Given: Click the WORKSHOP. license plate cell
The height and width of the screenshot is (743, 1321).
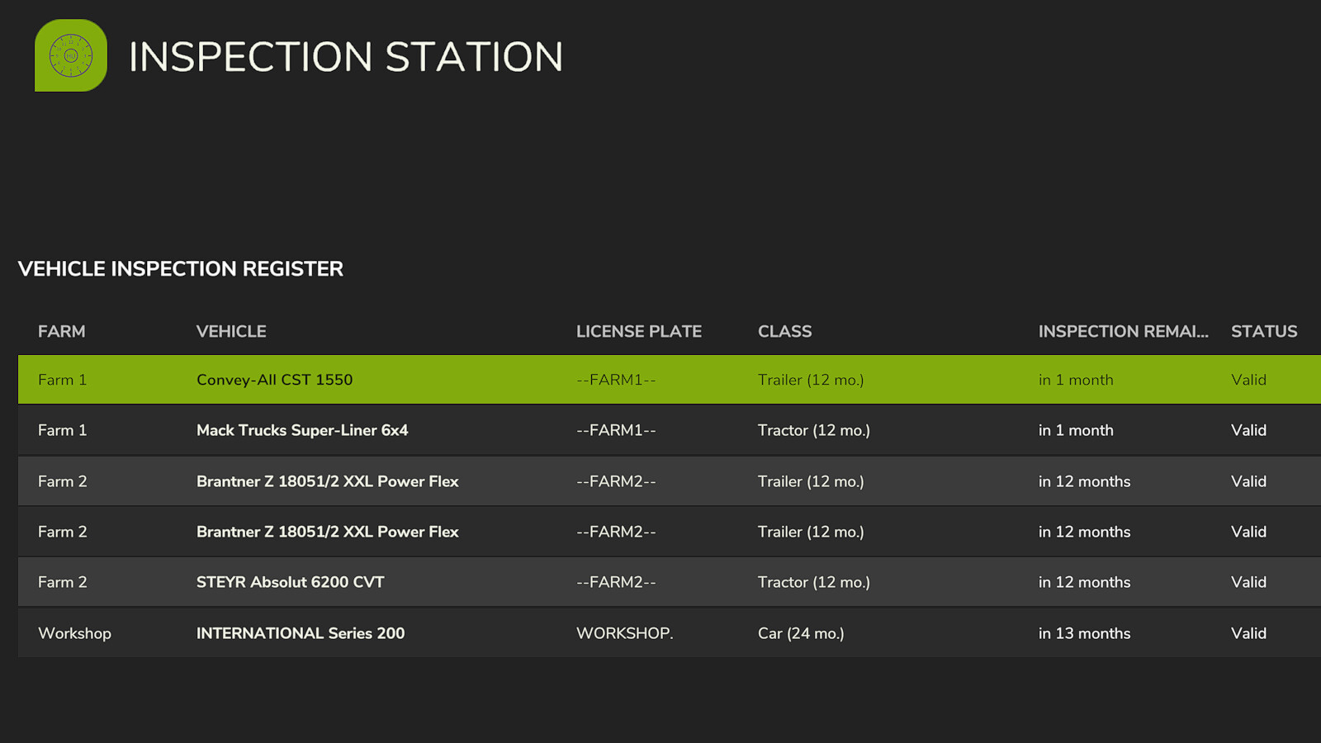Looking at the screenshot, I should pos(625,633).
